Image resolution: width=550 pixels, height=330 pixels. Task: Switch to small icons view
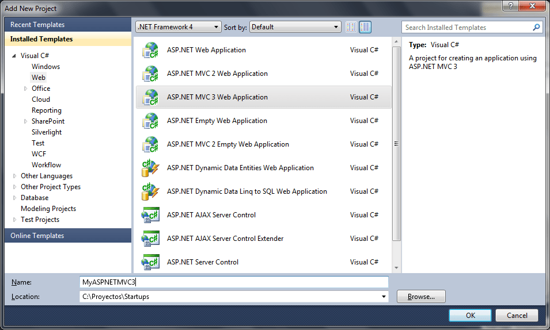pos(351,27)
